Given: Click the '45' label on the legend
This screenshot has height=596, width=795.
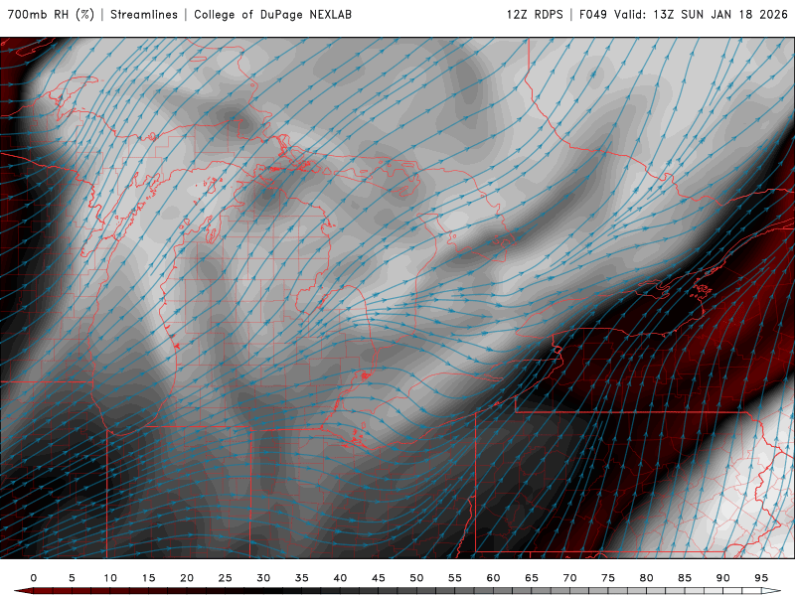Looking at the screenshot, I should [x=379, y=578].
